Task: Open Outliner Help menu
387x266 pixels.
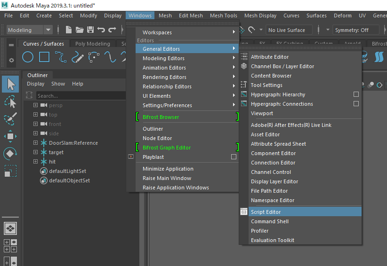Action: pyautogui.click(x=78, y=84)
